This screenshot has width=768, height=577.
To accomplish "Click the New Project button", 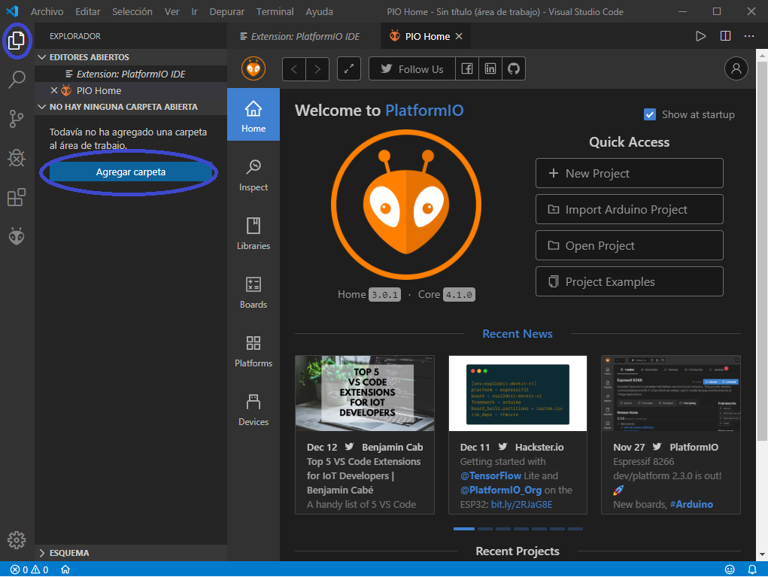I will pyautogui.click(x=629, y=173).
